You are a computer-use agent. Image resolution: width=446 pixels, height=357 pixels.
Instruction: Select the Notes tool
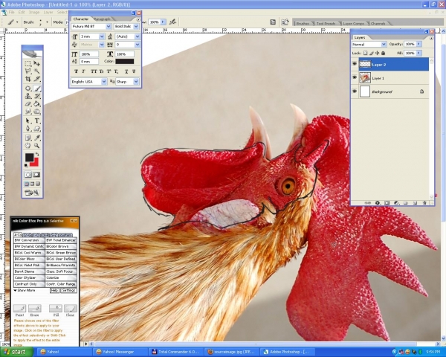pyautogui.click(x=28, y=138)
